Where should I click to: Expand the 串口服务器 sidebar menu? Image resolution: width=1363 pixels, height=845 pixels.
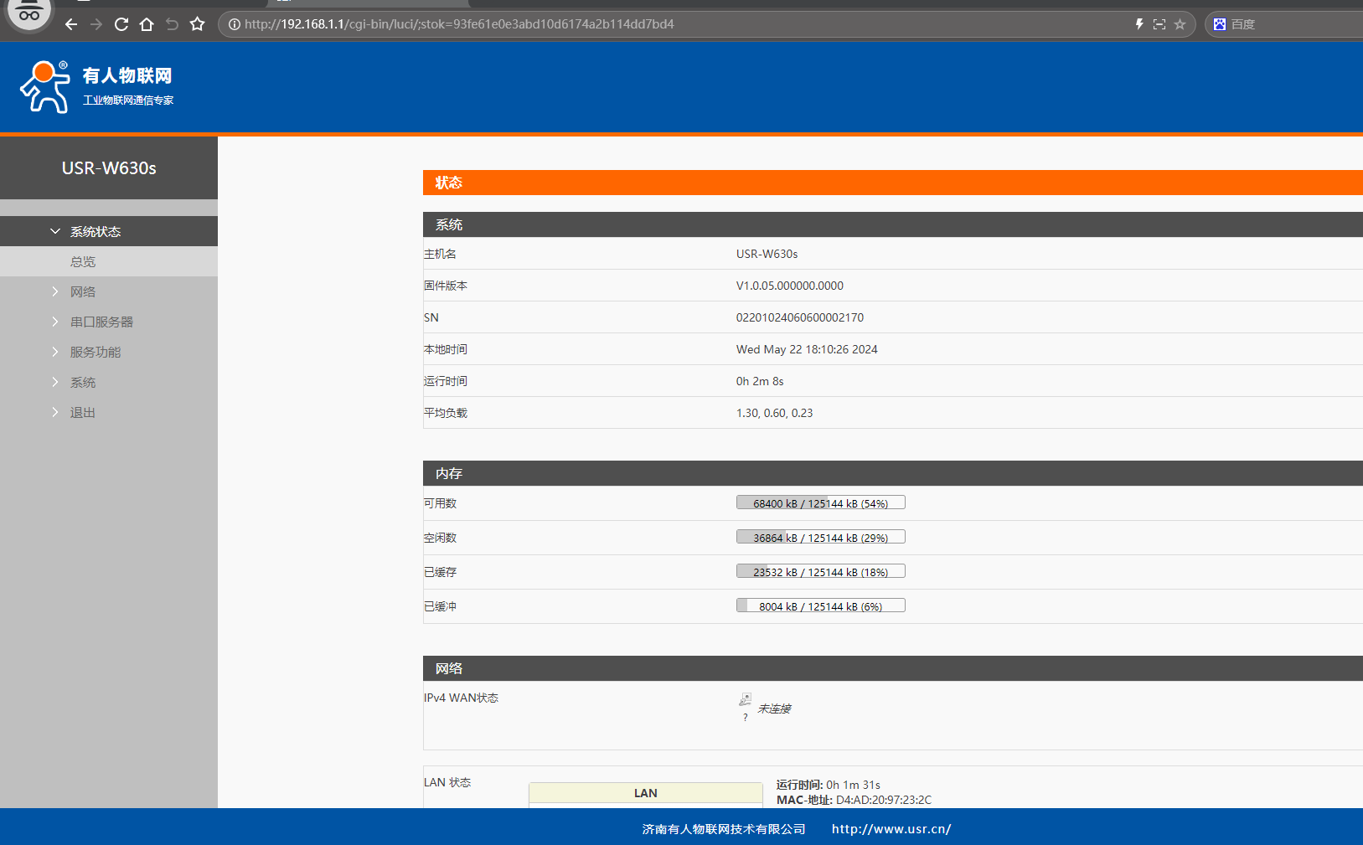[x=101, y=322]
